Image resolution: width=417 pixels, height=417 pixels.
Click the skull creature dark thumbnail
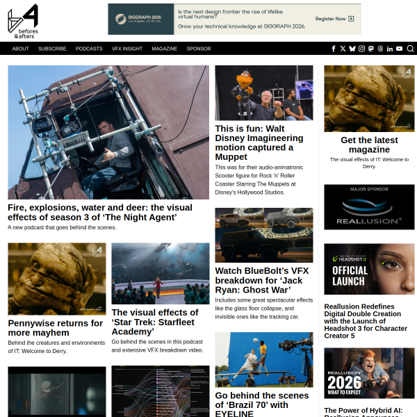point(57,392)
